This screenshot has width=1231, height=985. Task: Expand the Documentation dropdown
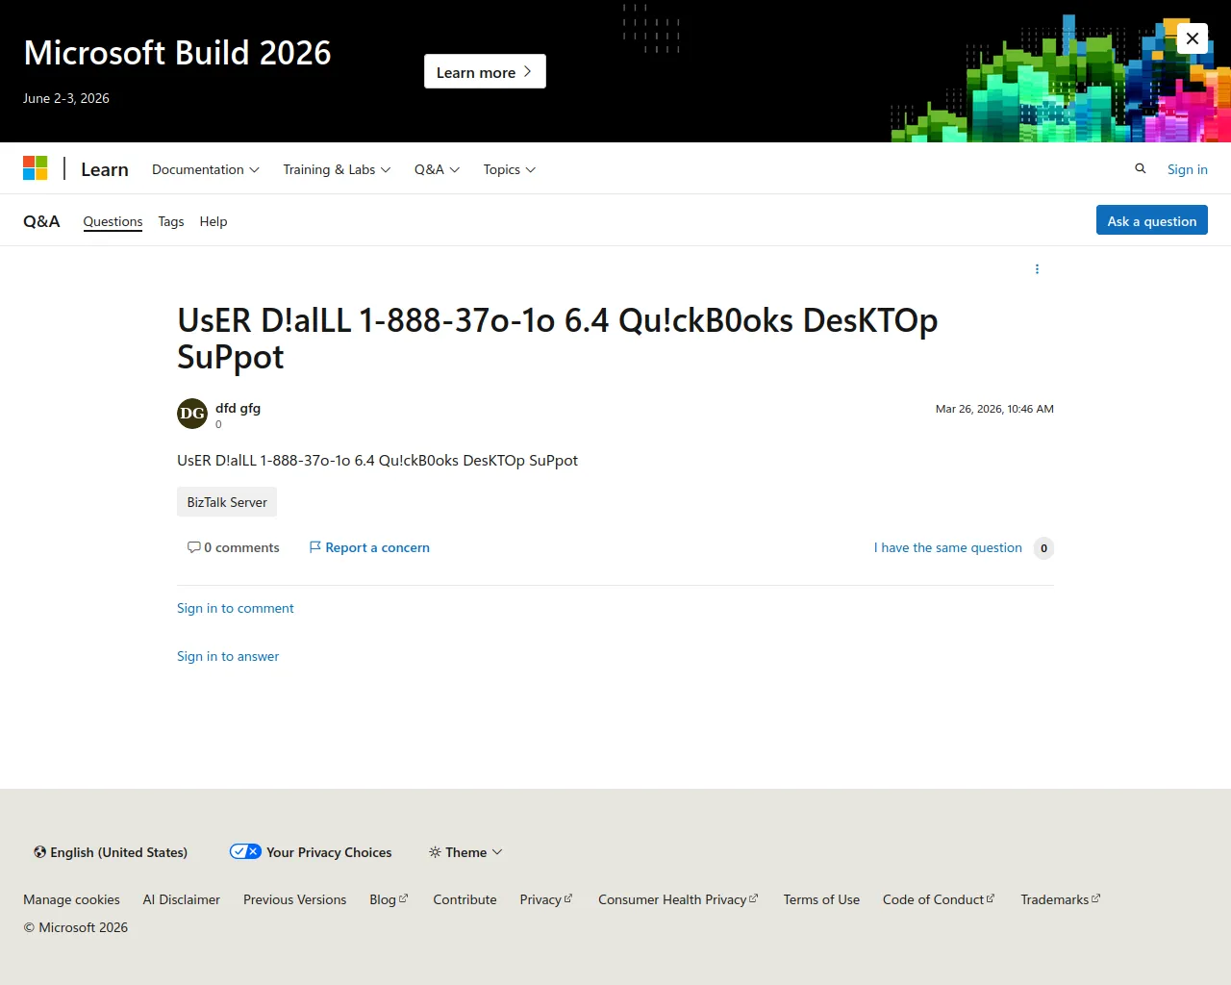click(206, 169)
